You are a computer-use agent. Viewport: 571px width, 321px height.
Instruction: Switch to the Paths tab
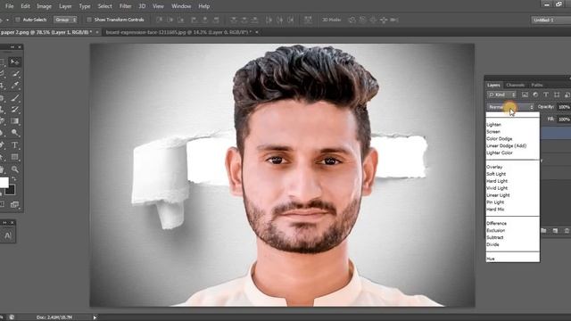(x=537, y=85)
